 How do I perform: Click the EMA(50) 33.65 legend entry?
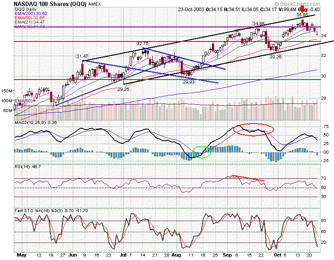point(30,18)
